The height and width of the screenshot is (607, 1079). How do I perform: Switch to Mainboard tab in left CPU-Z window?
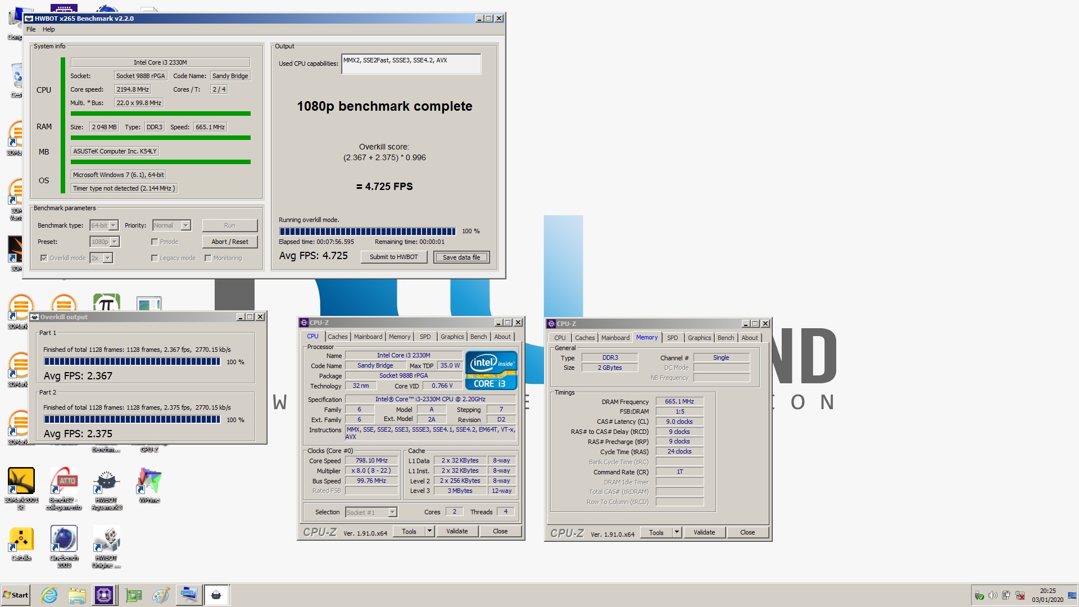(368, 337)
